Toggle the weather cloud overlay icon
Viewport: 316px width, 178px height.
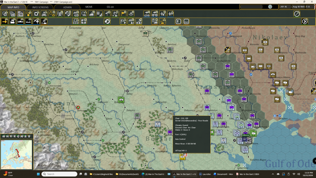[115, 14]
